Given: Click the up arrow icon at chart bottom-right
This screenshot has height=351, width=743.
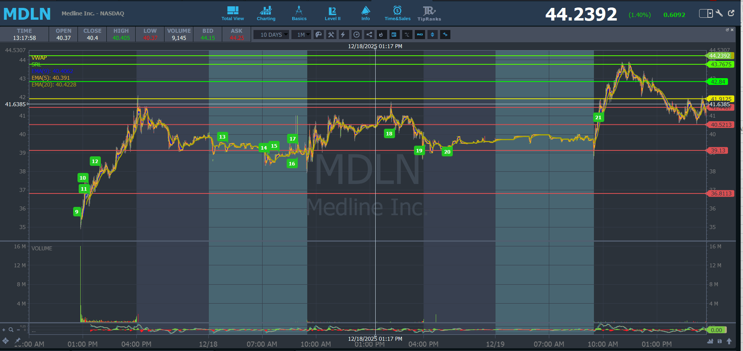Looking at the screenshot, I should tap(729, 341).
